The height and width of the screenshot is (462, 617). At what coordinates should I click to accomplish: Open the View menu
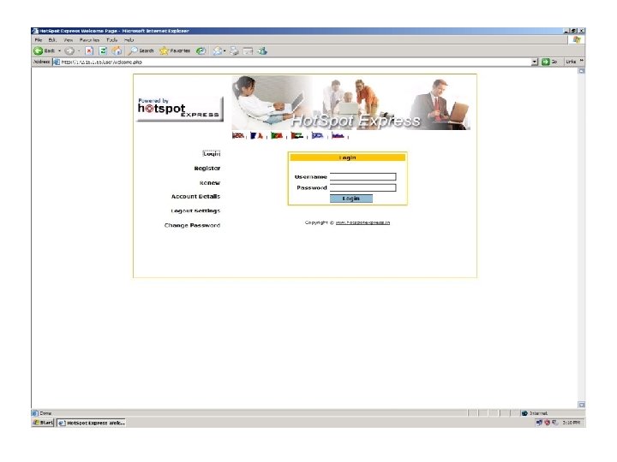pos(68,39)
